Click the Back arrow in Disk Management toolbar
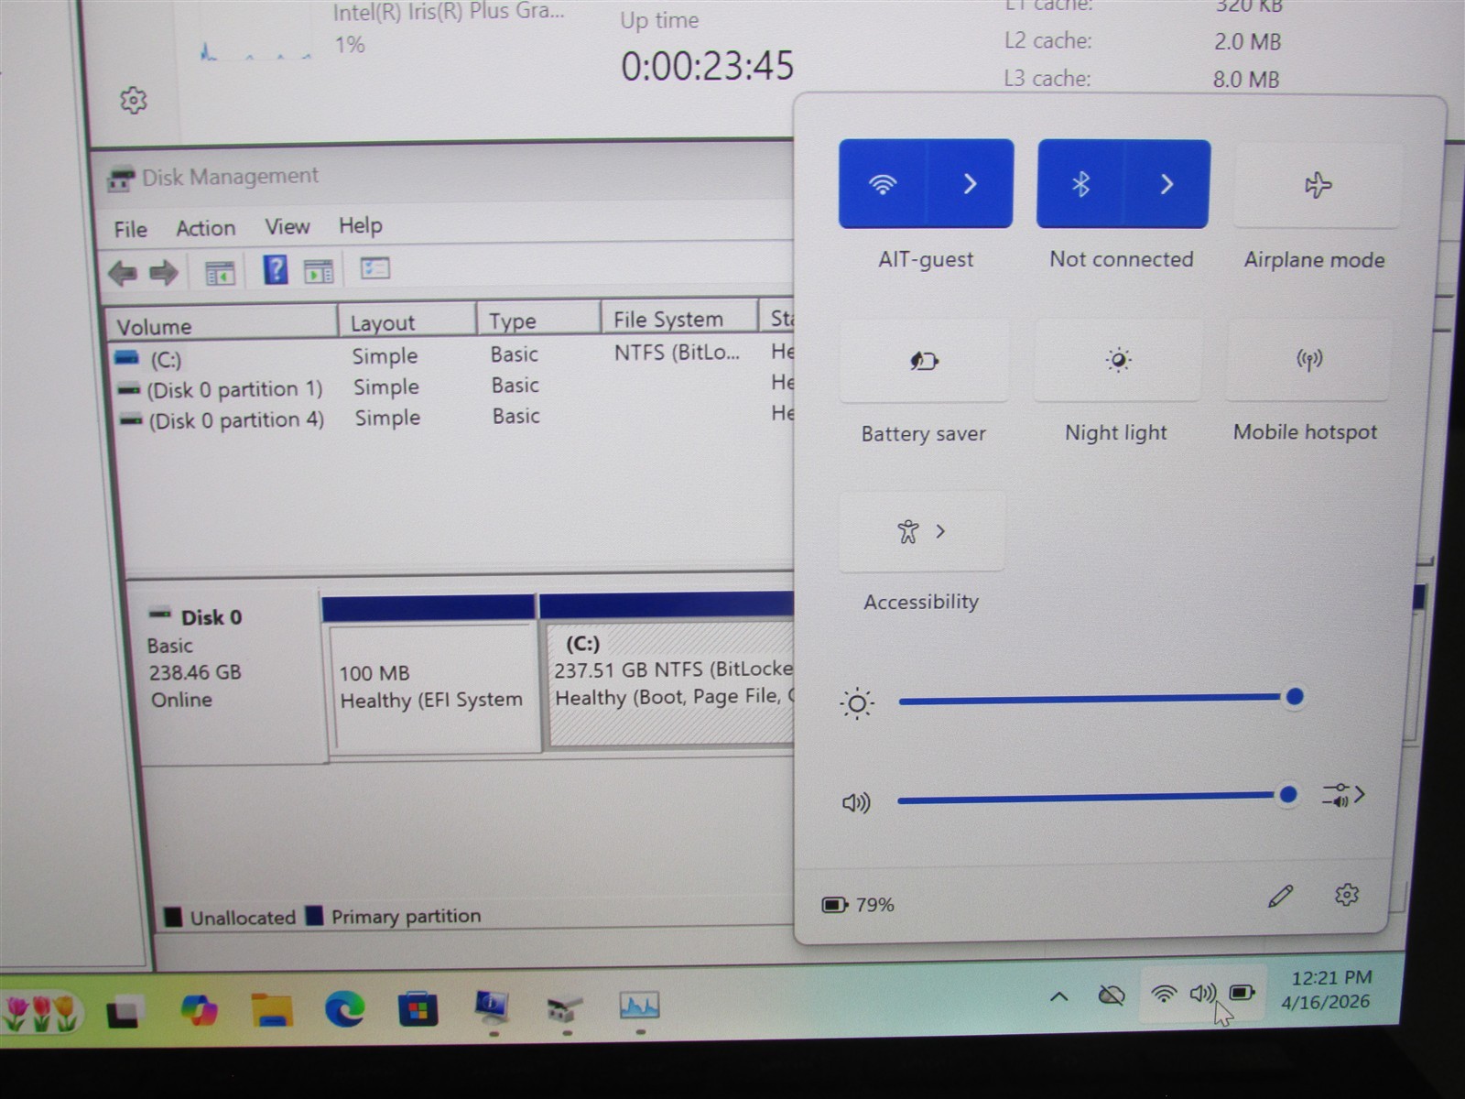The image size is (1465, 1099). pos(123,273)
